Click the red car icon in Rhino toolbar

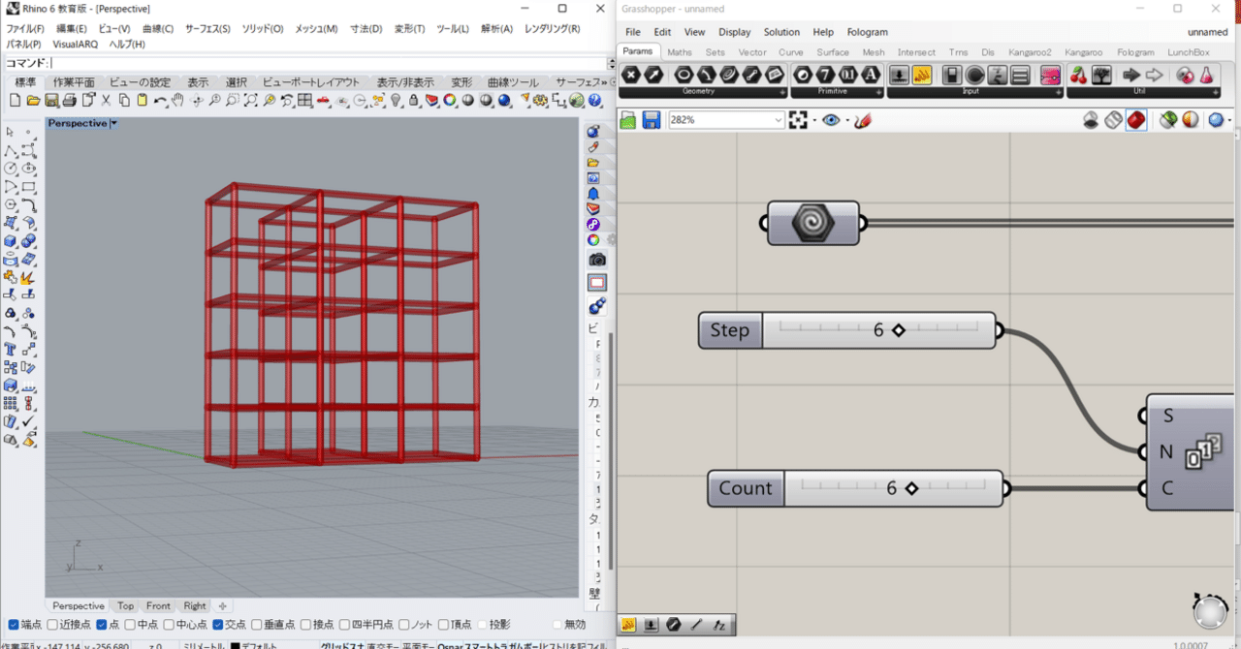323,100
